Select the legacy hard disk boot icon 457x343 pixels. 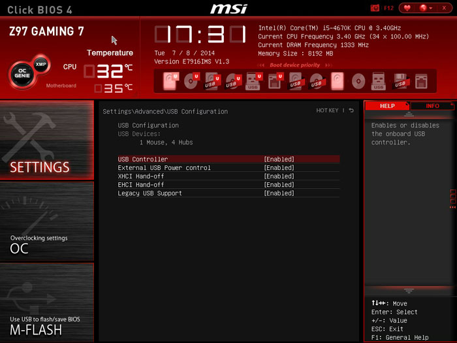[x=338, y=81]
